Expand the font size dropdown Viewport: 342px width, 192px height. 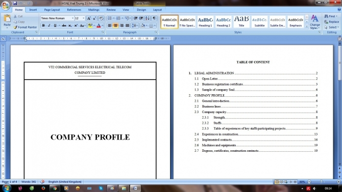[83, 18]
